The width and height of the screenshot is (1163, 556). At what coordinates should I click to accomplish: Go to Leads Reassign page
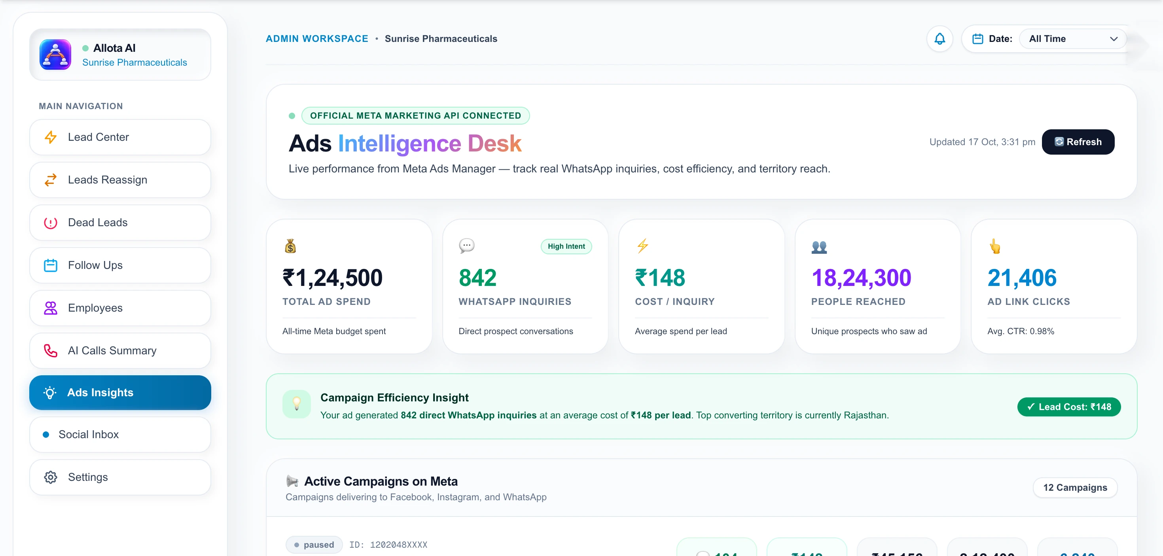click(120, 180)
